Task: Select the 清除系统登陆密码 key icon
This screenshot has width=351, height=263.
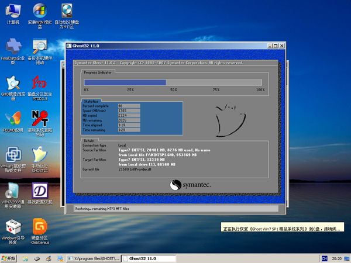Action: coord(40,123)
